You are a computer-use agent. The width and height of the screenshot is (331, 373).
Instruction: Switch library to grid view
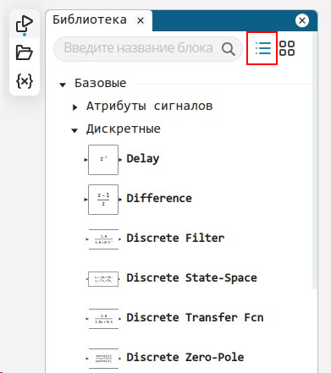click(x=287, y=48)
